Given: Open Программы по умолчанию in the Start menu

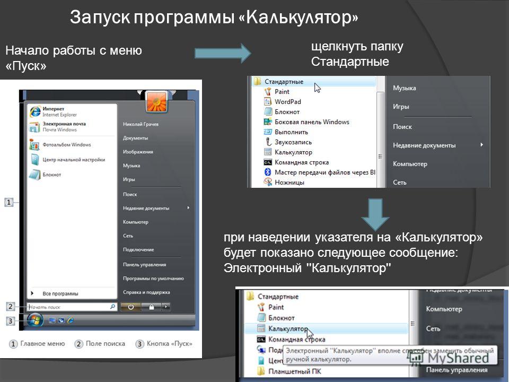Looking at the screenshot, I should [153, 278].
